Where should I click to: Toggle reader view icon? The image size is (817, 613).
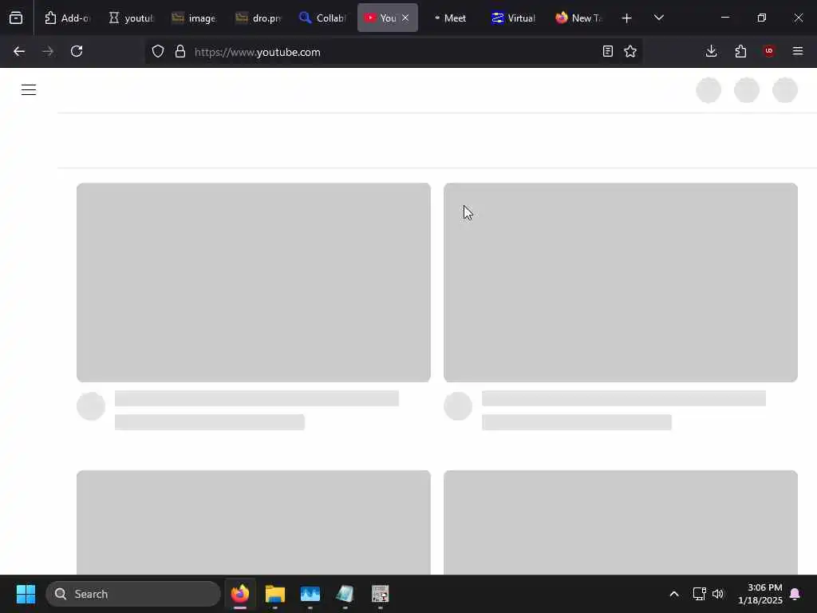click(x=607, y=52)
